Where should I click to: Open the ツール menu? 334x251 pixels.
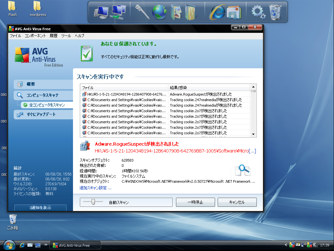(x=66, y=36)
